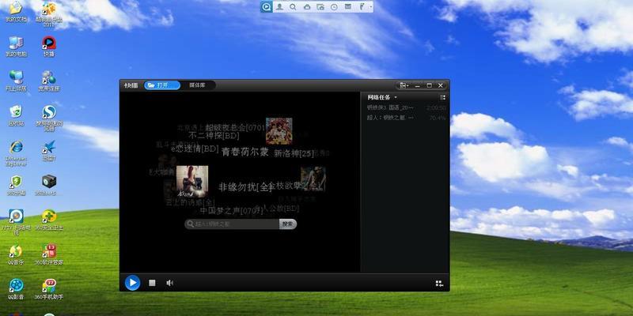This screenshot has height=316, width=633.
Task: Launch the QQ影音 desktop shortcut
Action: tap(16, 289)
